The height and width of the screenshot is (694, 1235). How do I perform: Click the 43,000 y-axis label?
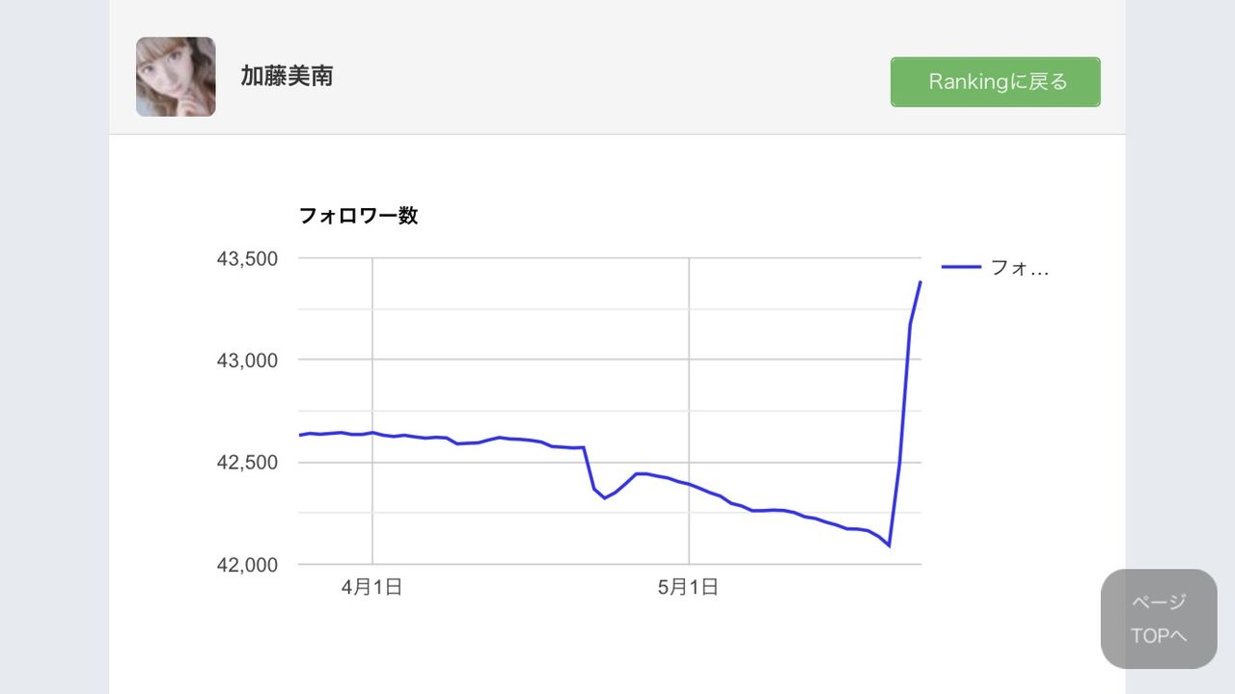tap(247, 360)
